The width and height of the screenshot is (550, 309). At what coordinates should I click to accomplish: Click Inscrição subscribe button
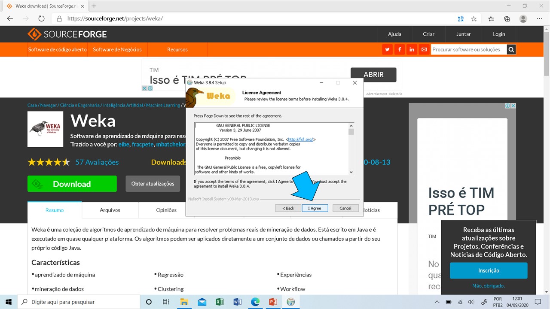pyautogui.click(x=489, y=271)
